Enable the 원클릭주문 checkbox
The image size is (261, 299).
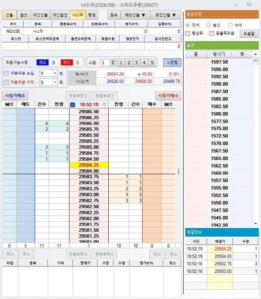point(211,34)
